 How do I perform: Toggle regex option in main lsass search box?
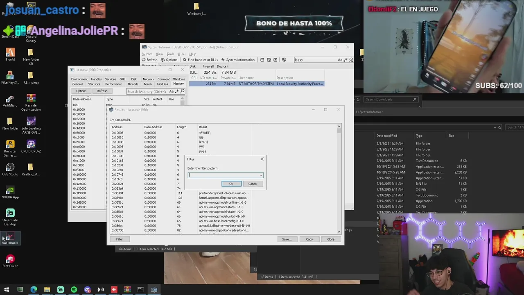coord(346,60)
